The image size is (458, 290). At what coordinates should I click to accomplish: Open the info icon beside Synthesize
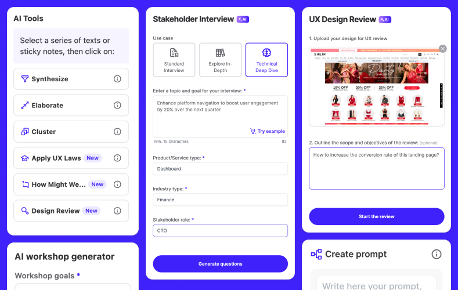[x=117, y=79]
